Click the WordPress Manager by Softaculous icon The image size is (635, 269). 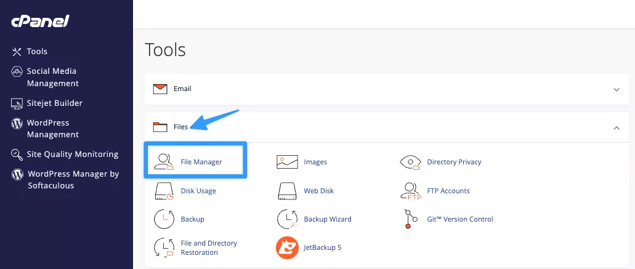tap(17, 175)
